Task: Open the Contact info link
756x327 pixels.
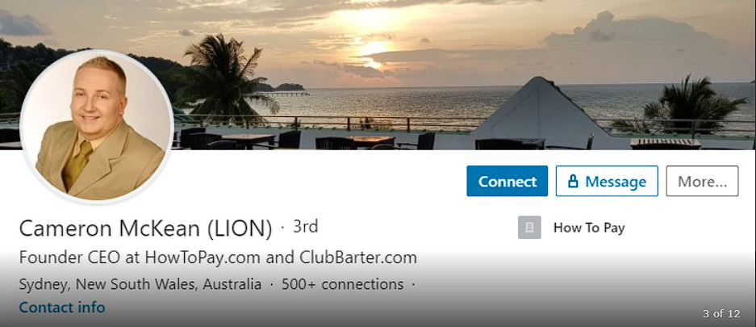Action: (x=61, y=308)
